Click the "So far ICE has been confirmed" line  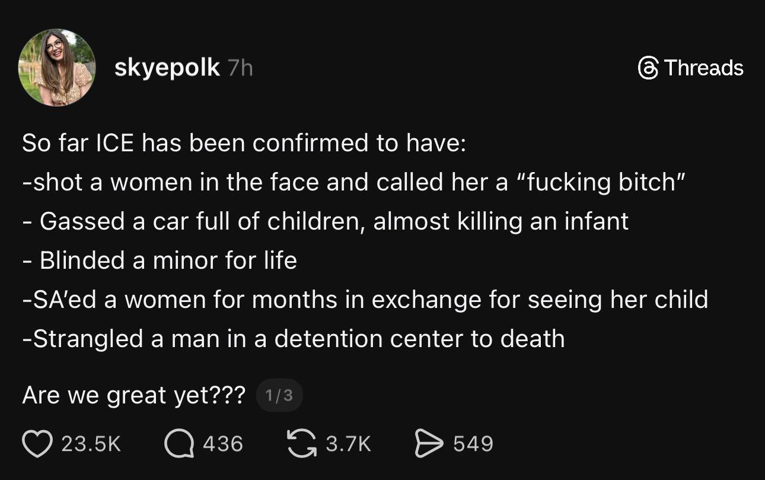(x=244, y=144)
